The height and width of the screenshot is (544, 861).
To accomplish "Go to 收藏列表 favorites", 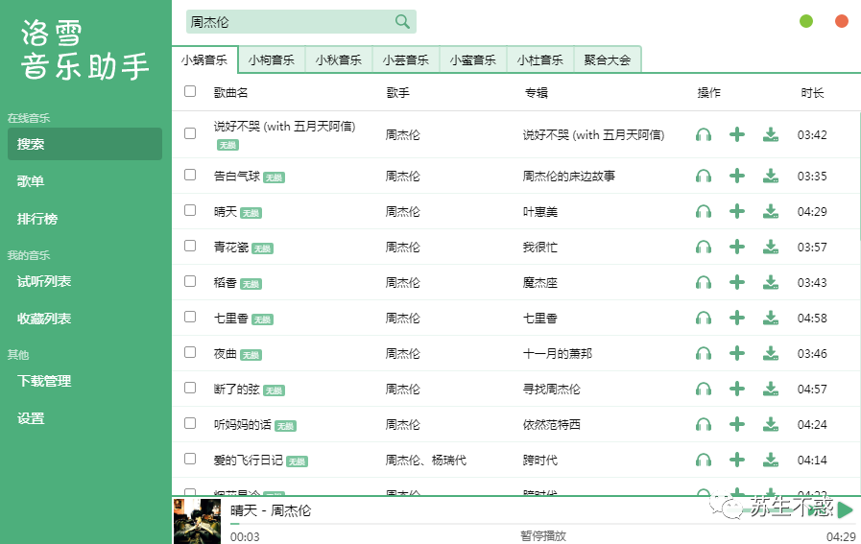I will (84, 319).
